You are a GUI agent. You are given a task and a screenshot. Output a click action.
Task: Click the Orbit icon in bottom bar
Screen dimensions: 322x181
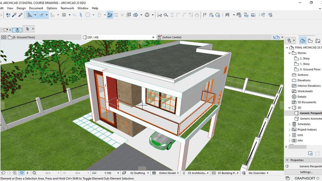coord(21,173)
